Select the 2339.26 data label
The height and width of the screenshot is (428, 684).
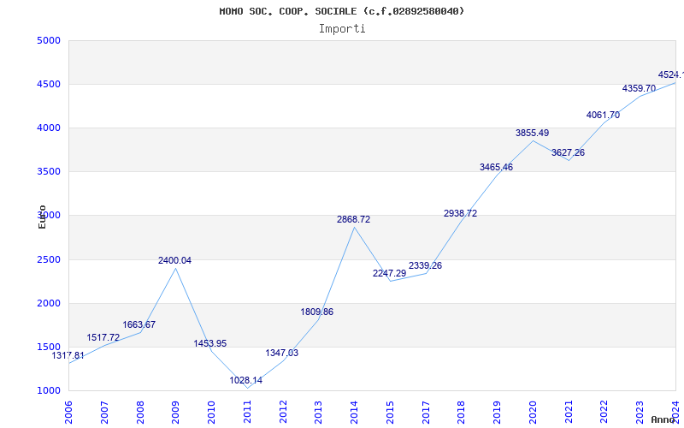[425, 265]
